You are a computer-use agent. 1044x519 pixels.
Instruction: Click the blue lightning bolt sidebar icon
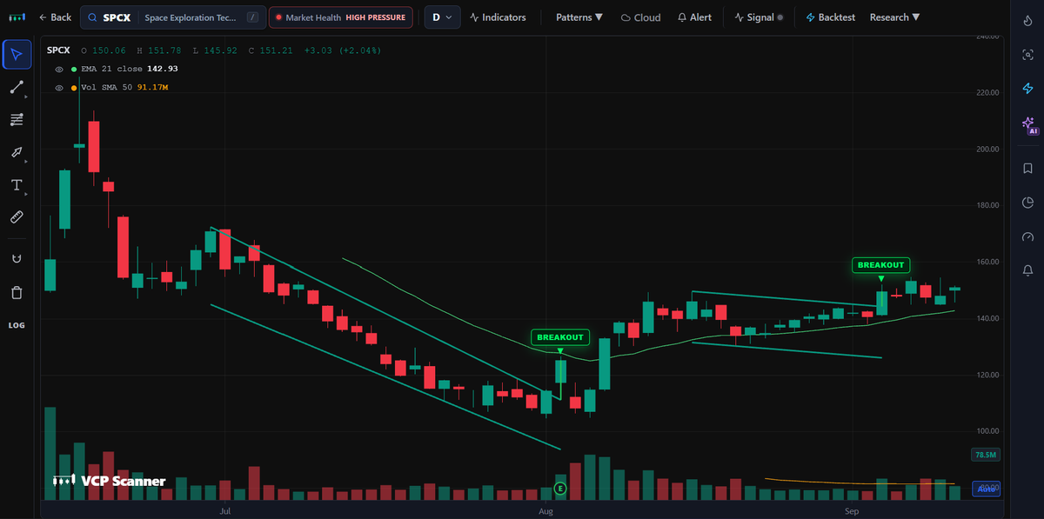click(x=1027, y=89)
